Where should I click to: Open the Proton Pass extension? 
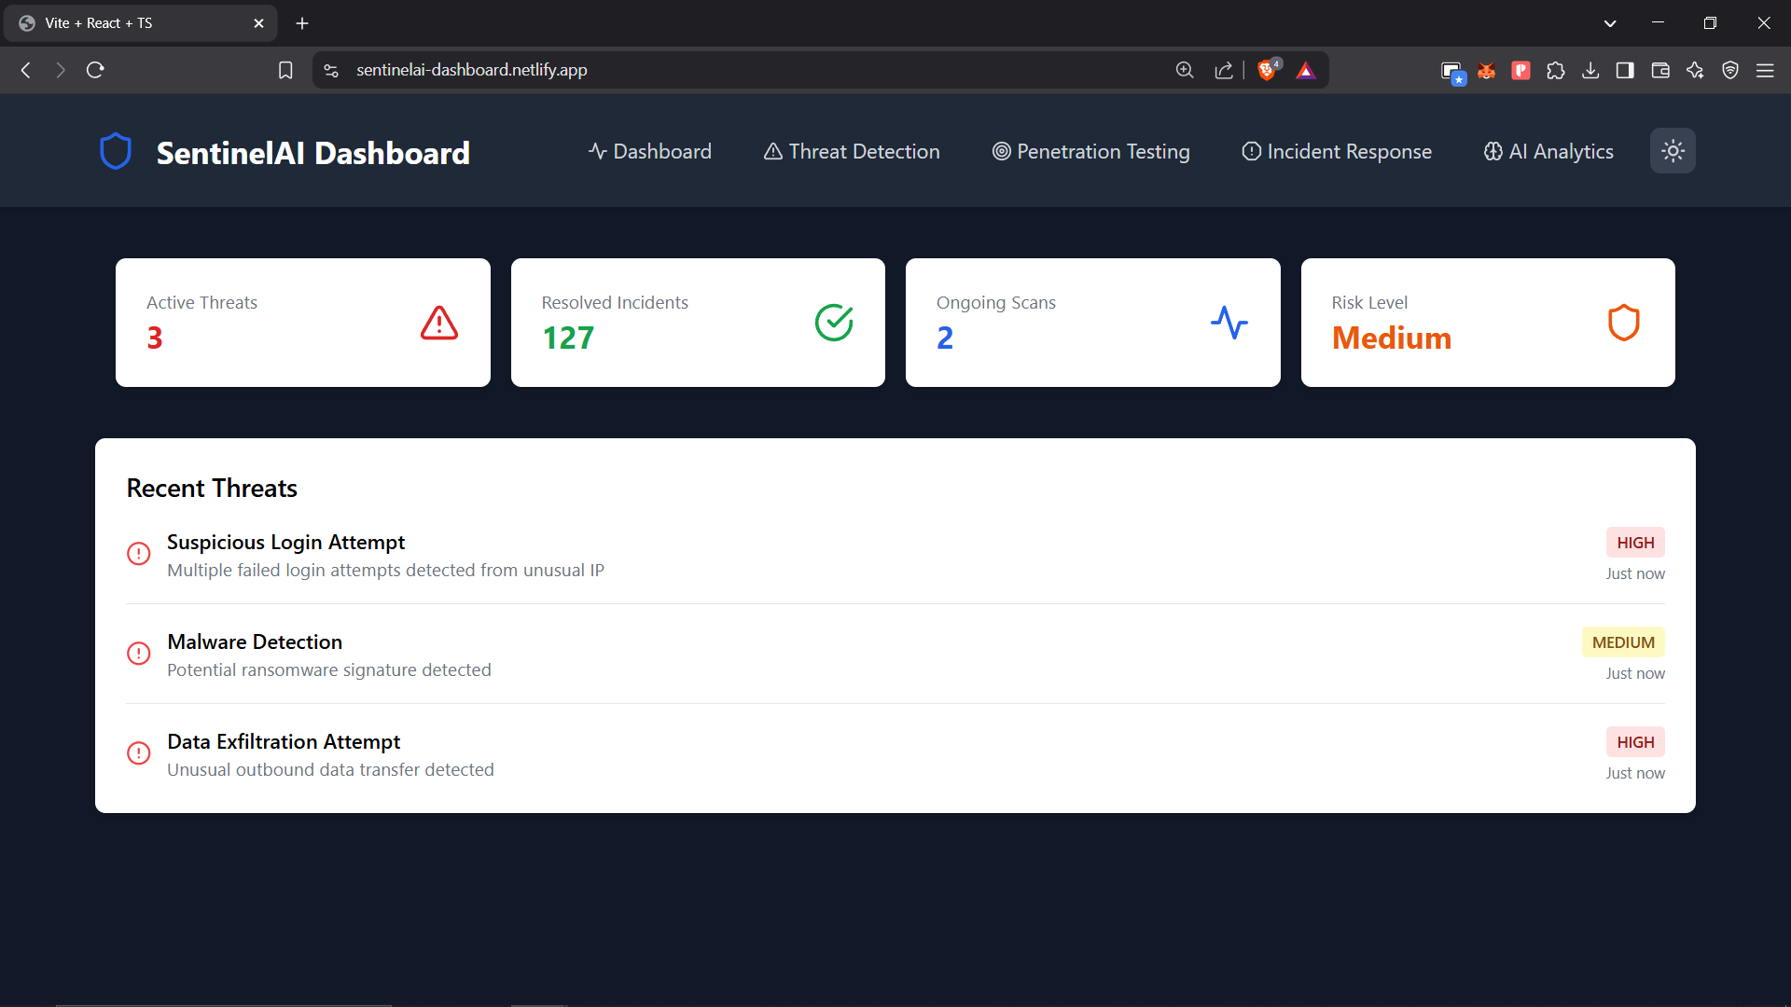1520,70
